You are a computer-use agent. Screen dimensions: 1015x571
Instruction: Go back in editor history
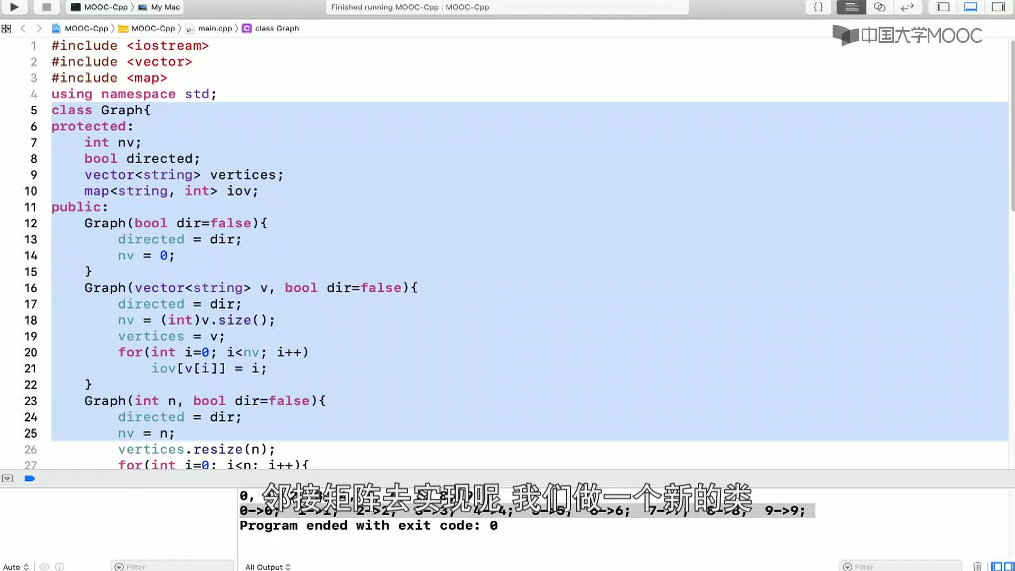coord(23,29)
